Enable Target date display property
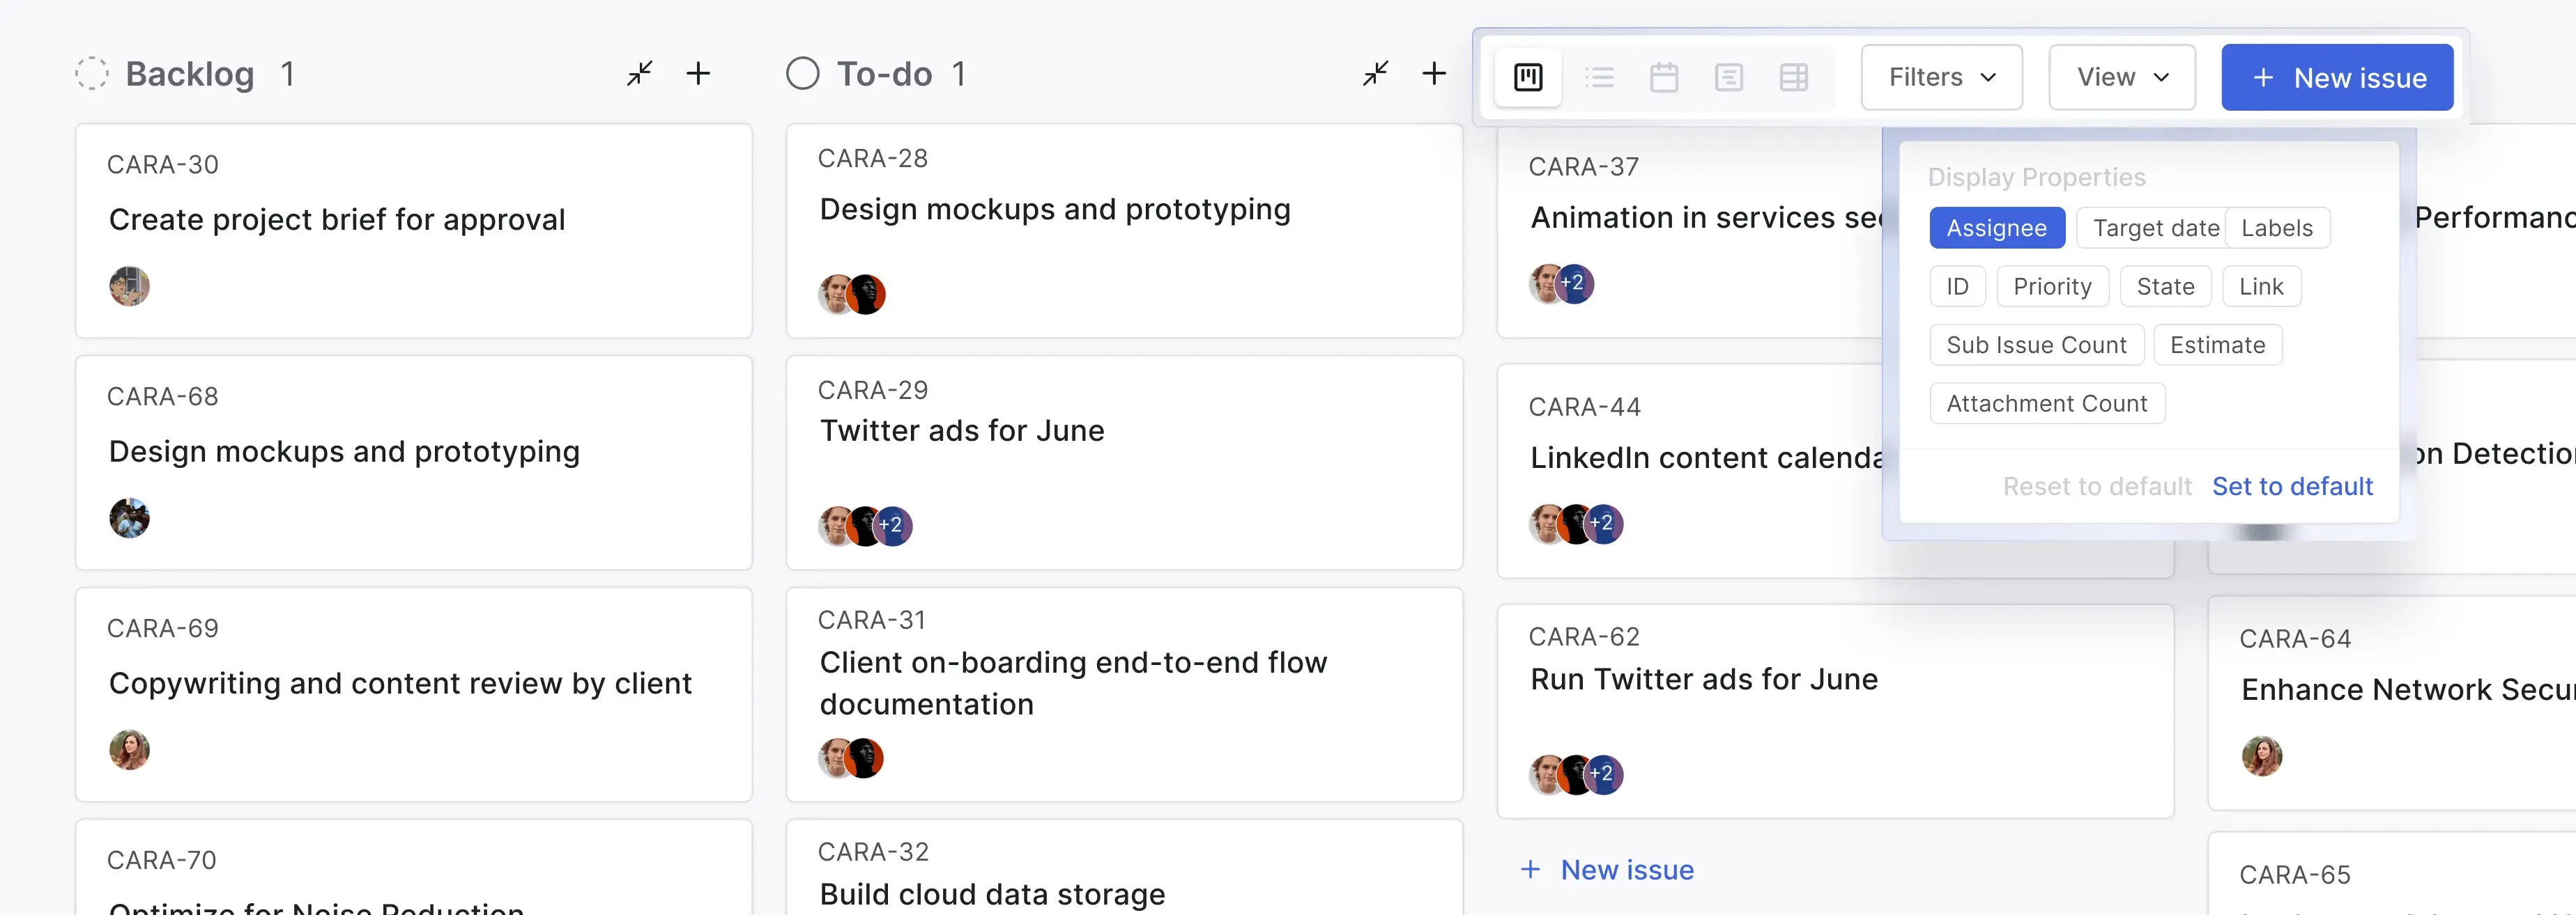The width and height of the screenshot is (2576, 915). (x=2152, y=228)
